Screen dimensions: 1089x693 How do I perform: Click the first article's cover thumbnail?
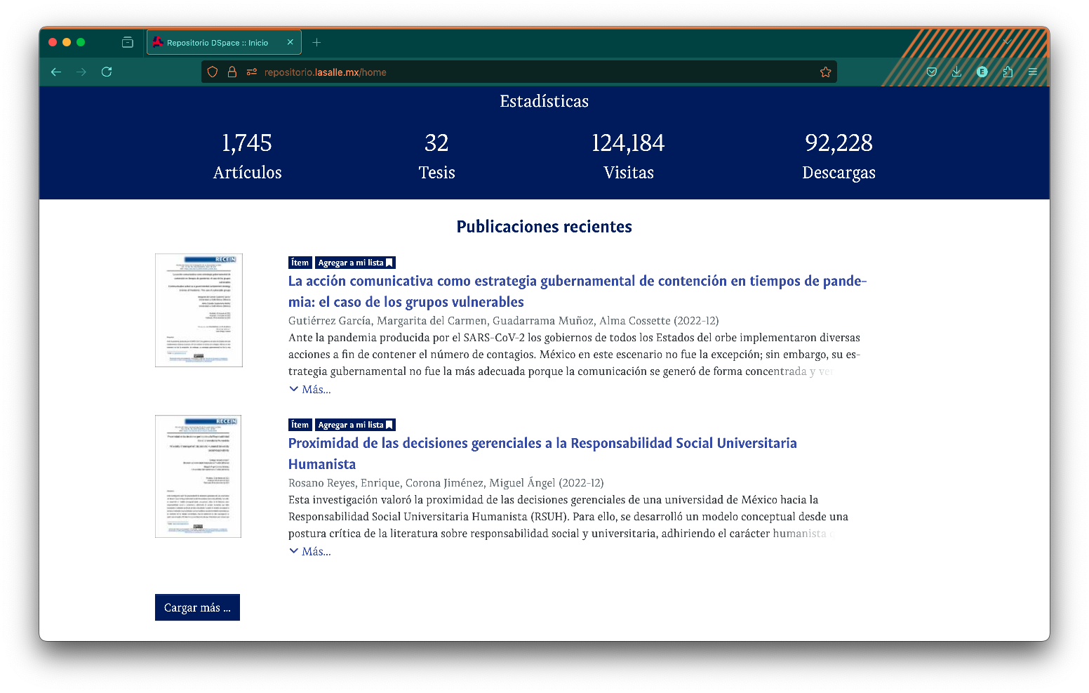click(199, 310)
